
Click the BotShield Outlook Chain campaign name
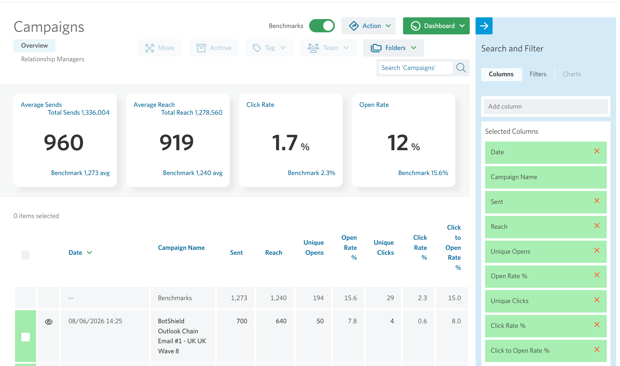click(x=182, y=336)
